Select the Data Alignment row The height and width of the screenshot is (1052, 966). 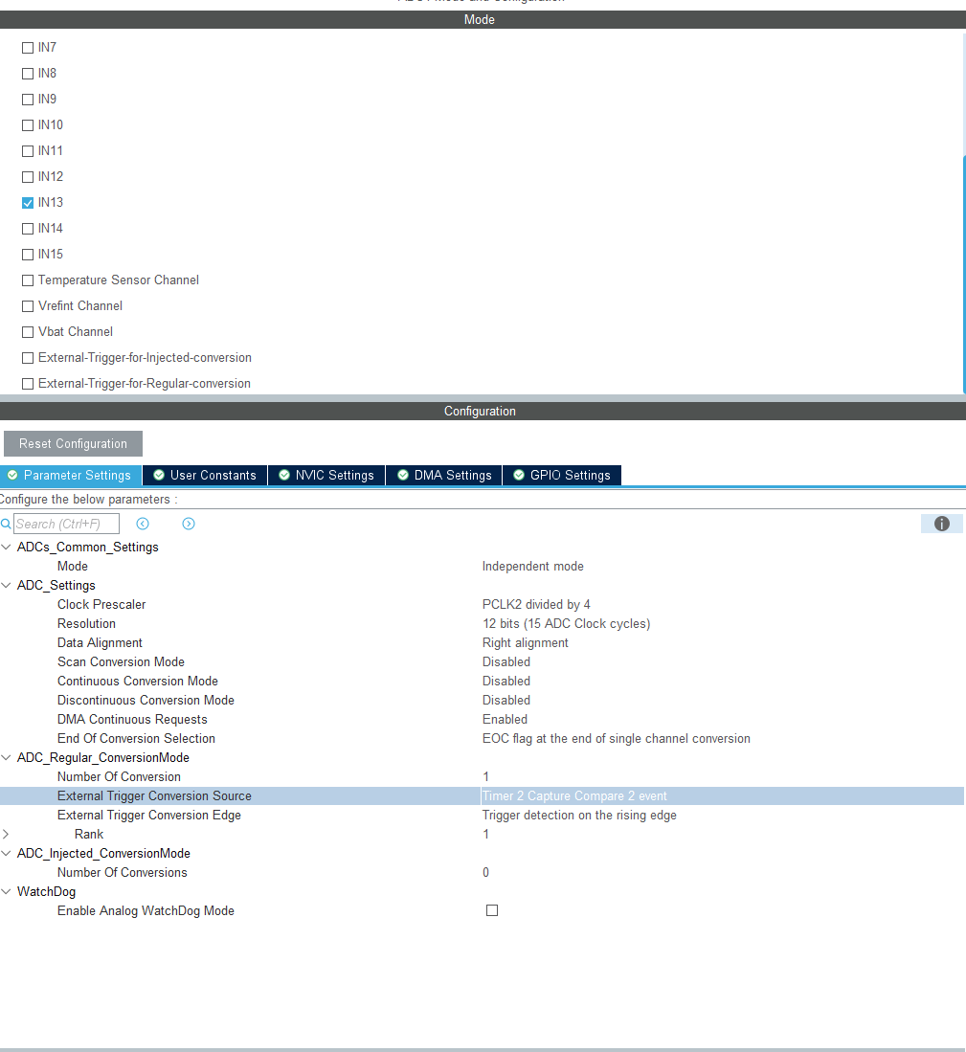(482, 642)
